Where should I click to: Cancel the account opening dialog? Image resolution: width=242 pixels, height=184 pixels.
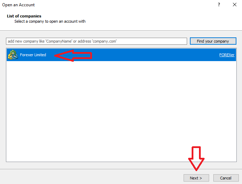226,178
